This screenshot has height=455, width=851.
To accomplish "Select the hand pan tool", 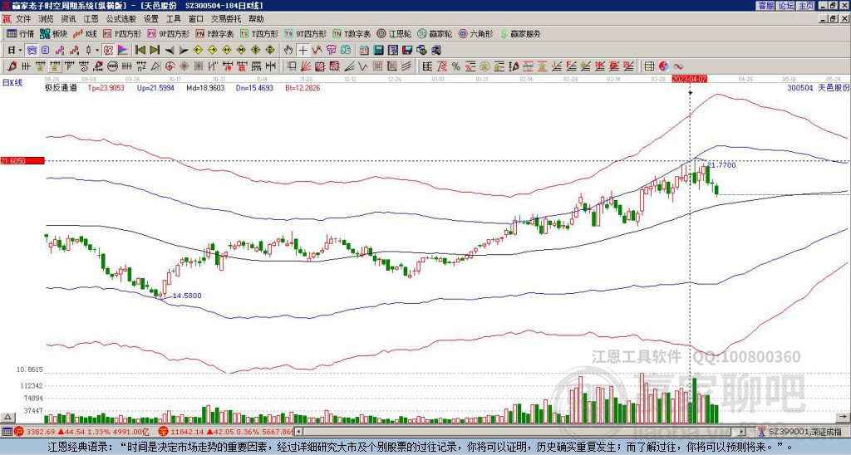I will coord(288,50).
